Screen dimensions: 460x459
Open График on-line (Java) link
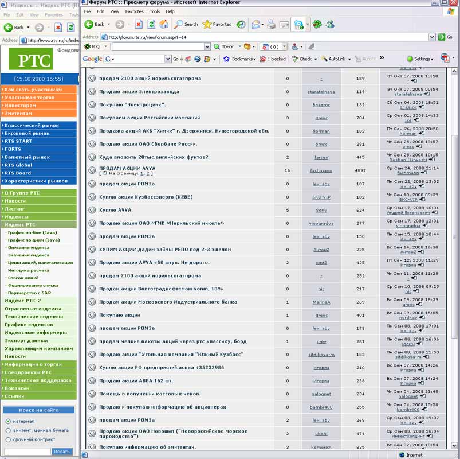32,232
